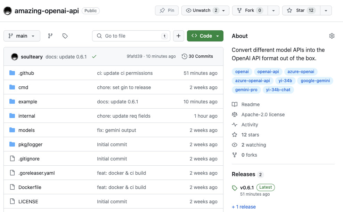Click the repository owner avatar beside amazing-openai-api
This screenshot has height=212, width=343.
8,11
